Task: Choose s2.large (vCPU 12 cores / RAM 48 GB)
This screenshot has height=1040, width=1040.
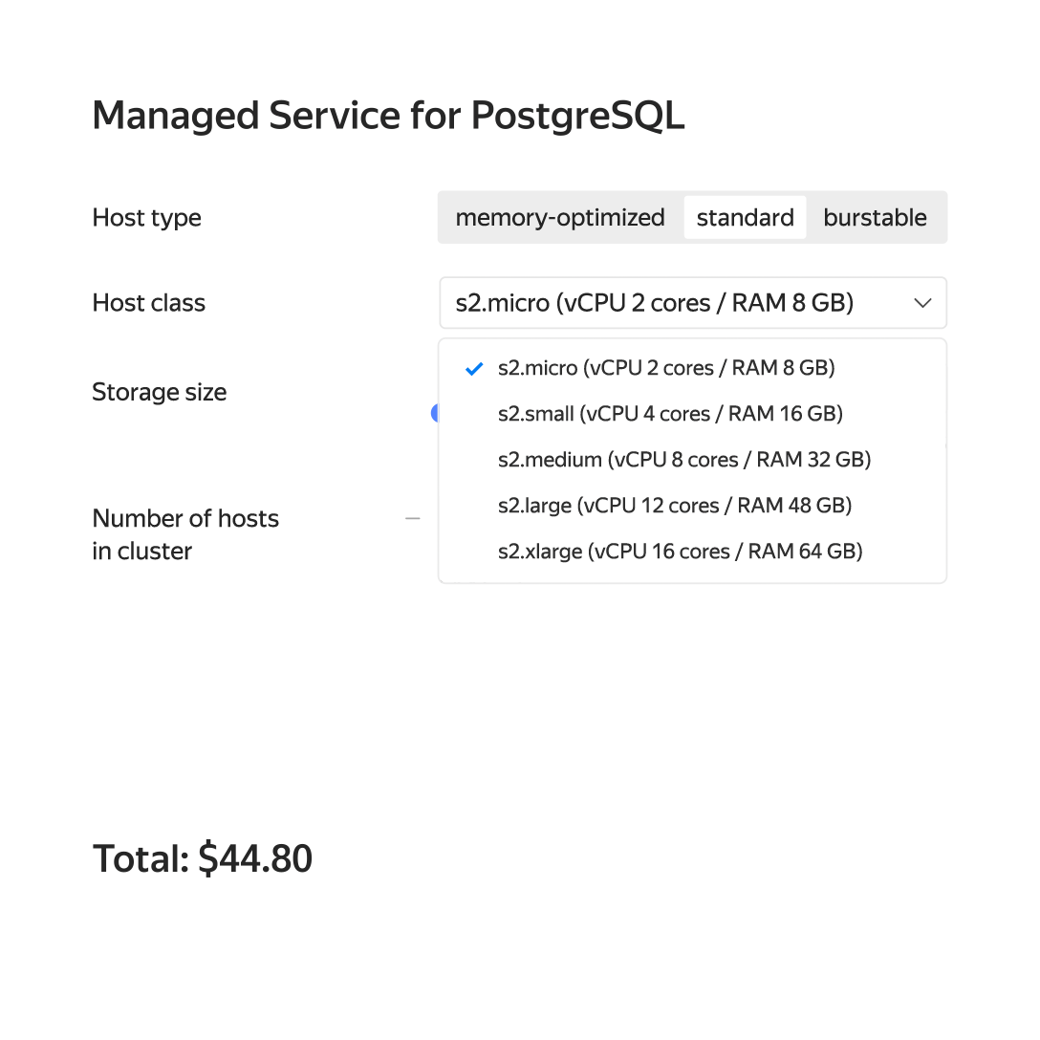Action: pyautogui.click(x=692, y=505)
